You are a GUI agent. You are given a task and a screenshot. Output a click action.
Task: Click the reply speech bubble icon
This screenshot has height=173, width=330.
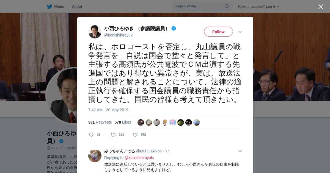(91, 135)
